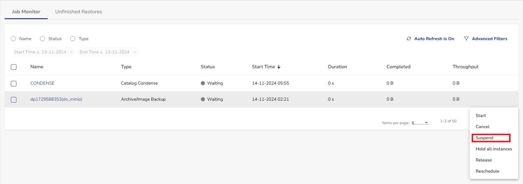Tick the select-all header checkbox
The width and height of the screenshot is (523, 184).
[x=14, y=67]
